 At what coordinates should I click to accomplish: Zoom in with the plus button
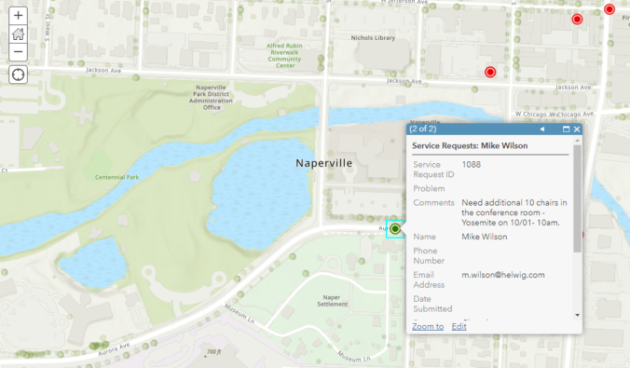(18, 16)
